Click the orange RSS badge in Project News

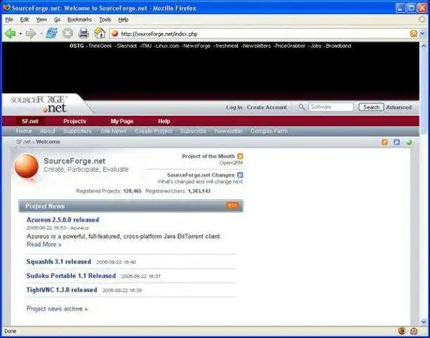pos(232,206)
